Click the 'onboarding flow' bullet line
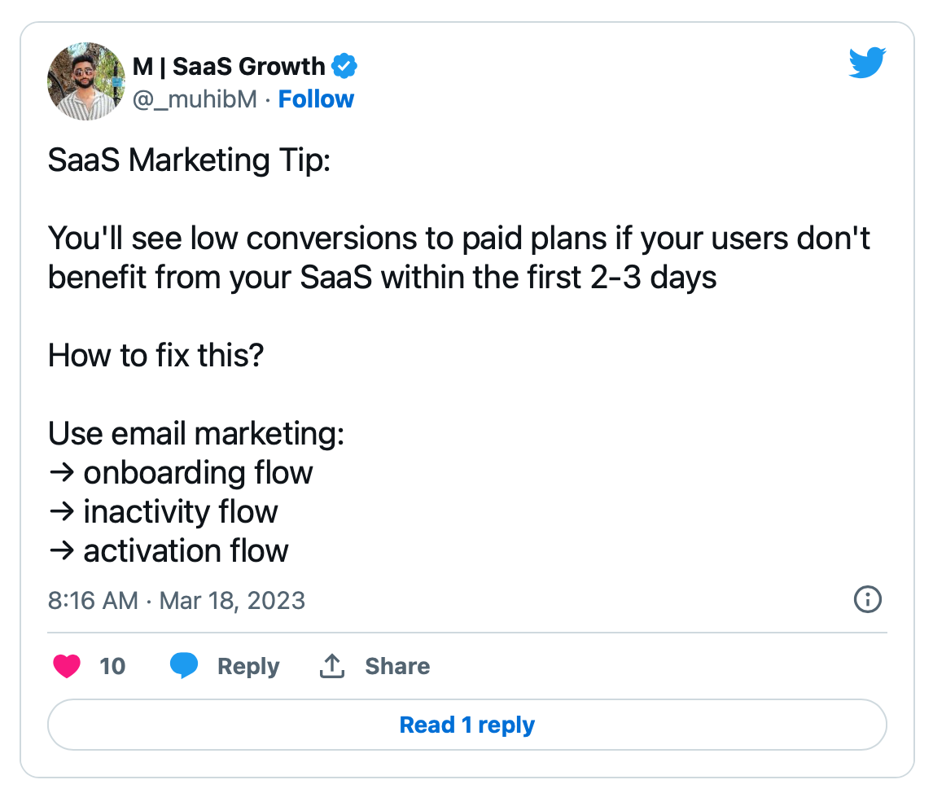 point(181,472)
